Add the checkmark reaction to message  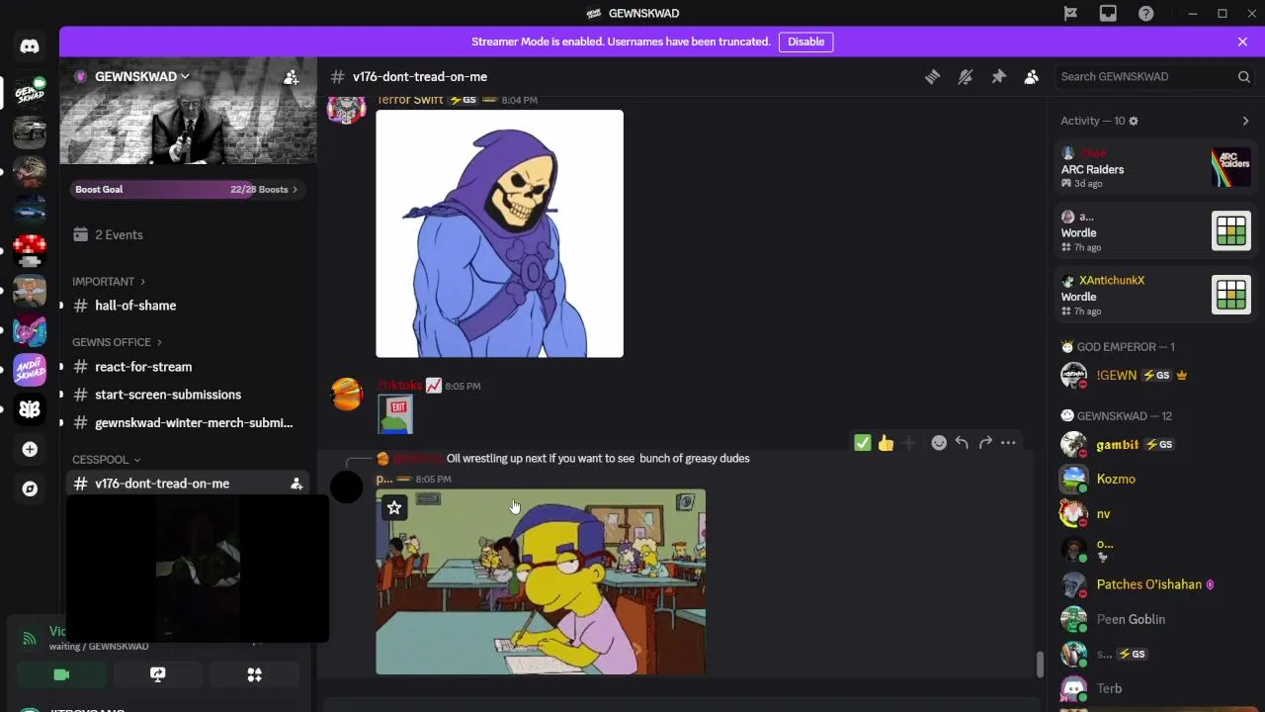pos(863,443)
